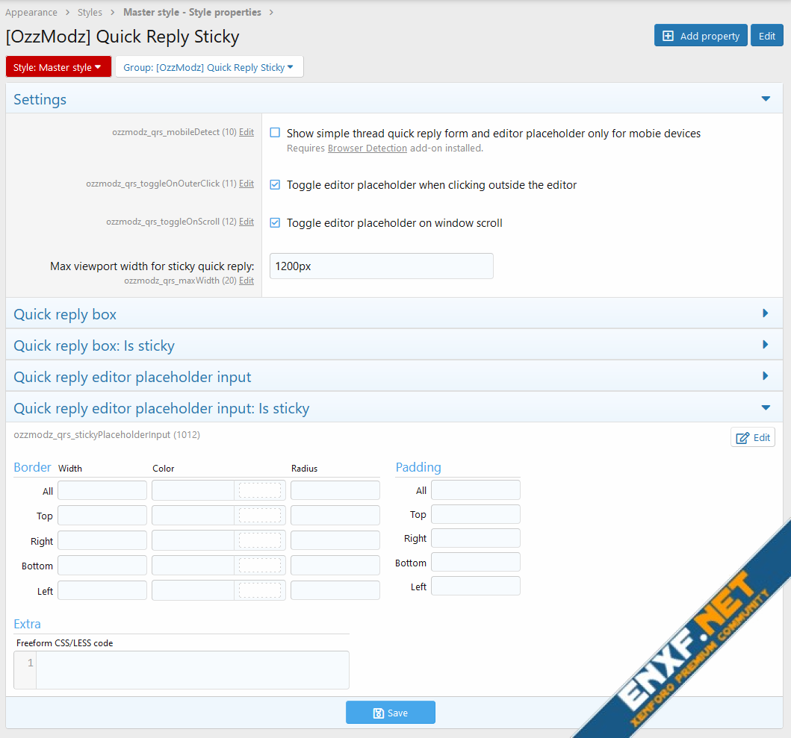Open the Browser Detection add-on link
Image resolution: width=791 pixels, height=738 pixels.
pos(367,148)
